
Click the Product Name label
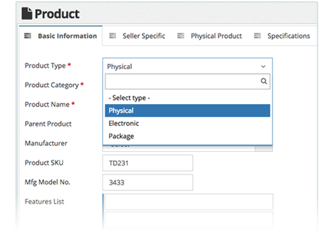pyautogui.click(x=47, y=104)
